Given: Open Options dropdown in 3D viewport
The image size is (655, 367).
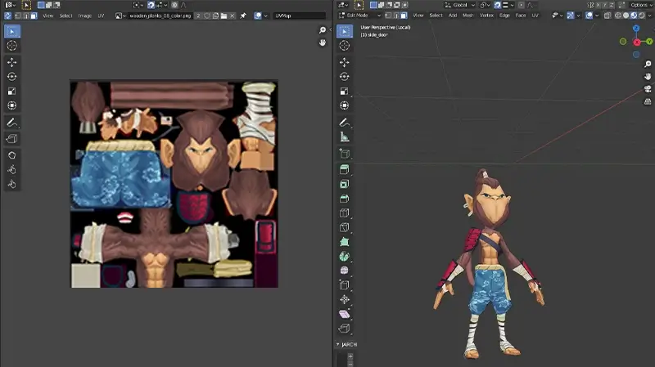Looking at the screenshot, I should [x=641, y=5].
